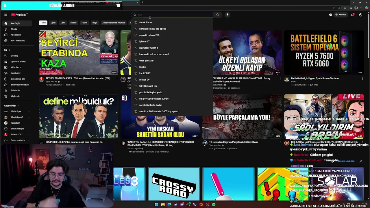Viewport: 370px width, 208px height.
Task: Choose 'suzuki vl 800 intruder 2007' suggestion
Action: pyautogui.click(x=172, y=111)
